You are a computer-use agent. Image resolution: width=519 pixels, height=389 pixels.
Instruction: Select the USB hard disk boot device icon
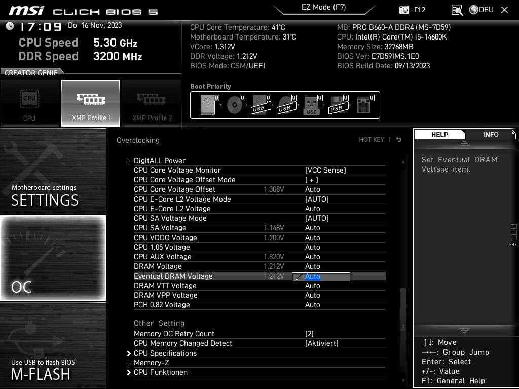pyautogui.click(x=261, y=104)
